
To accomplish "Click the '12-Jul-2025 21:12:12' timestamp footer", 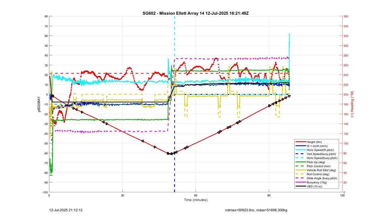I will tap(66, 210).
